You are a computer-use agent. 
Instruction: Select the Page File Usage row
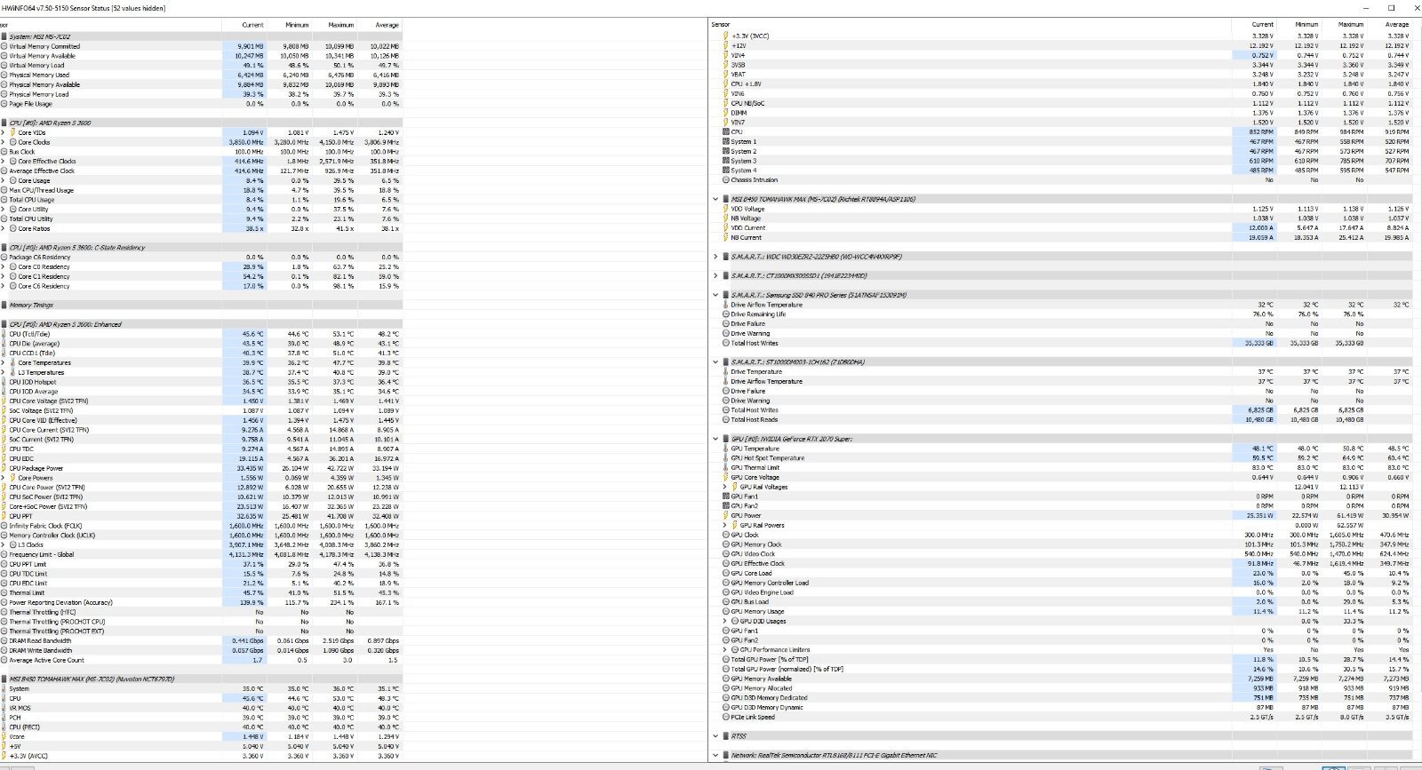tap(201, 104)
